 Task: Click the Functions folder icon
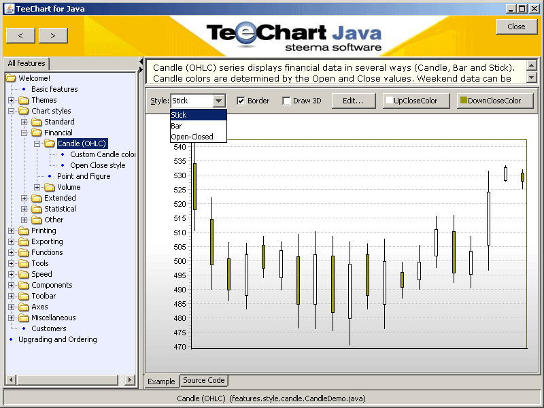(24, 252)
